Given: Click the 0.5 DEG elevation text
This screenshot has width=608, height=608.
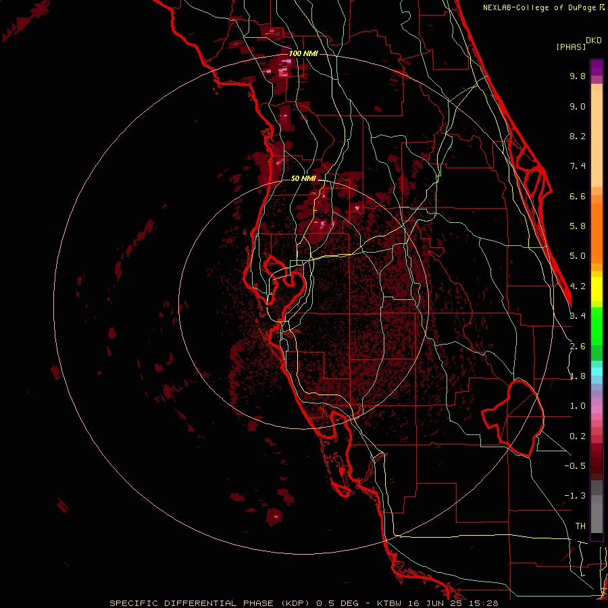Looking at the screenshot, I should (x=337, y=603).
